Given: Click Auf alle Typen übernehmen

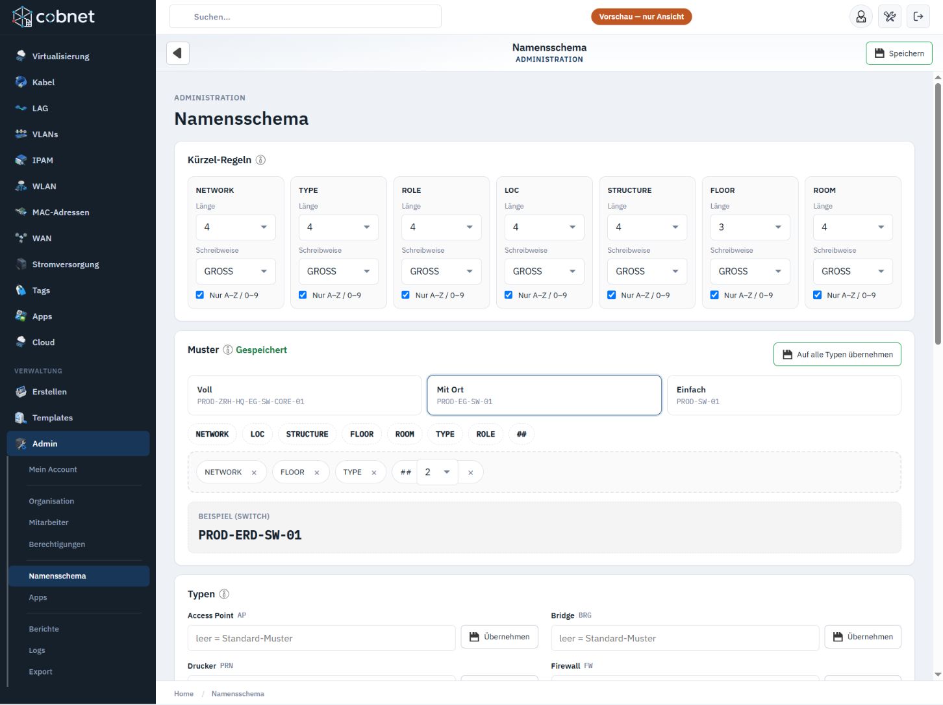Looking at the screenshot, I should click(837, 354).
